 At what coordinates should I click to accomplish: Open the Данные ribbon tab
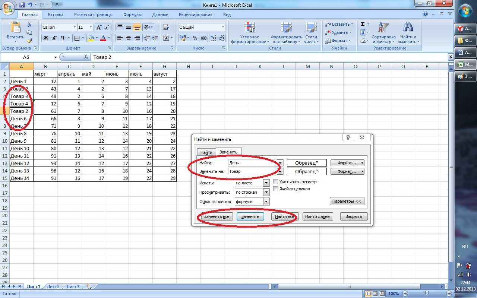[x=160, y=15]
